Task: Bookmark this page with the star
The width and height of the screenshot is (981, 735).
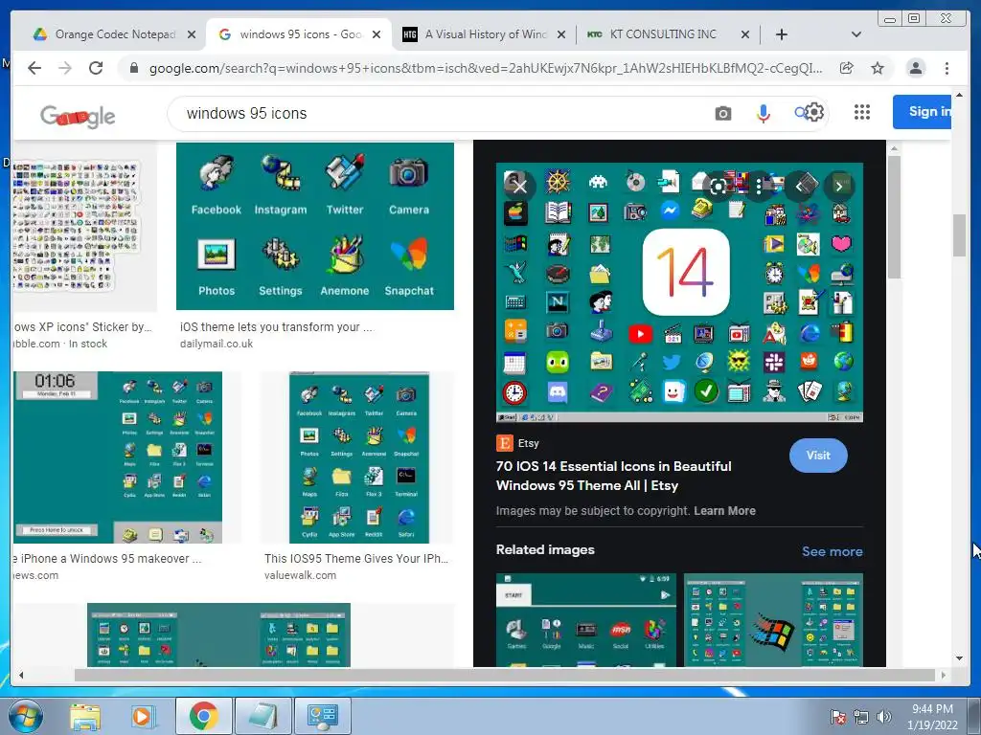Action: 878,68
